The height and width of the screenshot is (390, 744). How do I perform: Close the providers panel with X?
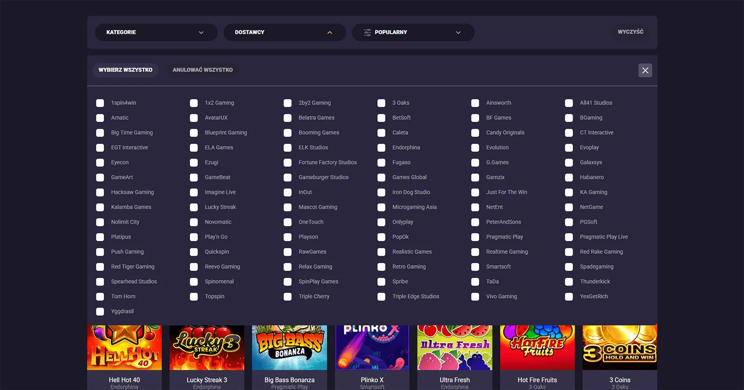click(x=645, y=71)
